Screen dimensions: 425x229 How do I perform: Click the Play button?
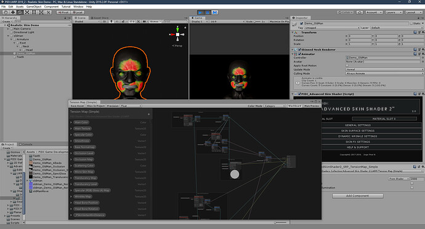coord(200,12)
